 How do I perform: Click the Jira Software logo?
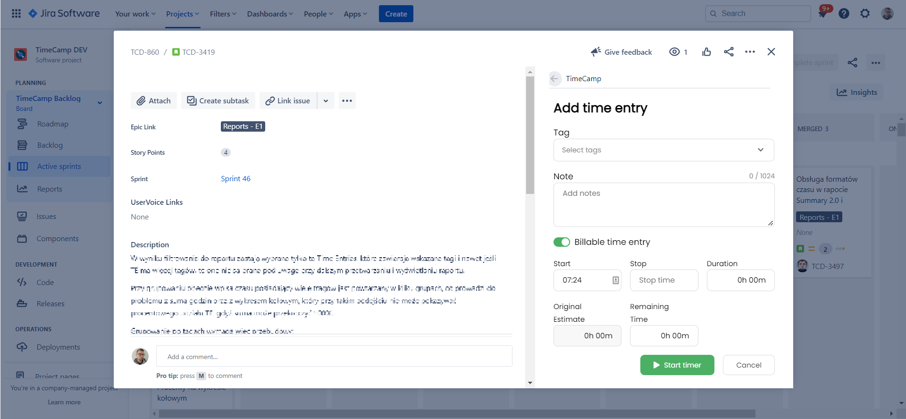click(64, 14)
